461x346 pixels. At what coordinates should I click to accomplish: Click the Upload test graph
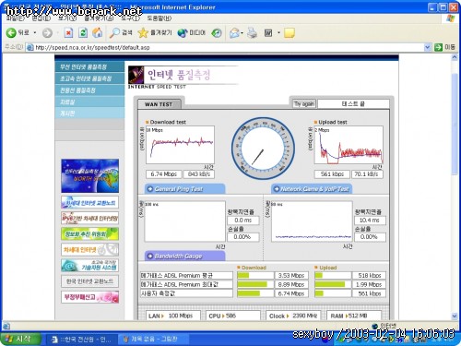click(x=349, y=145)
